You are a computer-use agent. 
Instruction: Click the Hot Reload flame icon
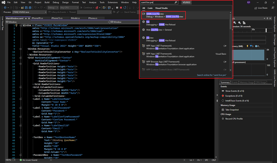point(97,7)
